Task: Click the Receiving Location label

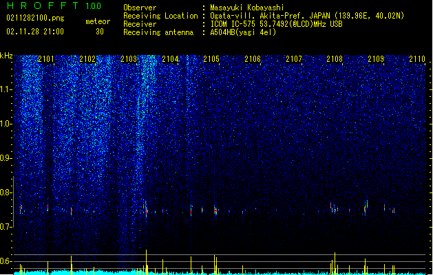Action: (x=160, y=16)
